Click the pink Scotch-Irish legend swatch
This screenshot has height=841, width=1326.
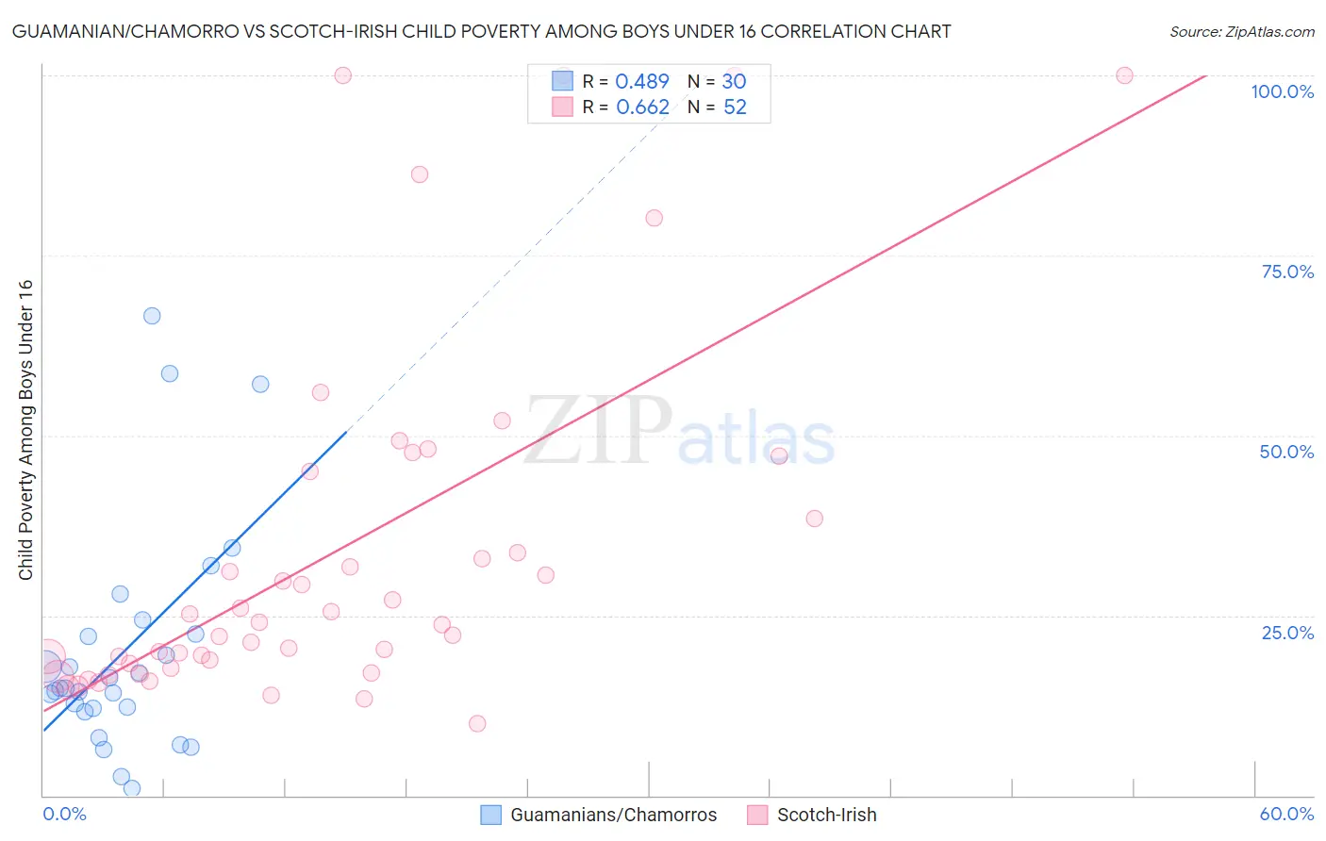coord(757,815)
